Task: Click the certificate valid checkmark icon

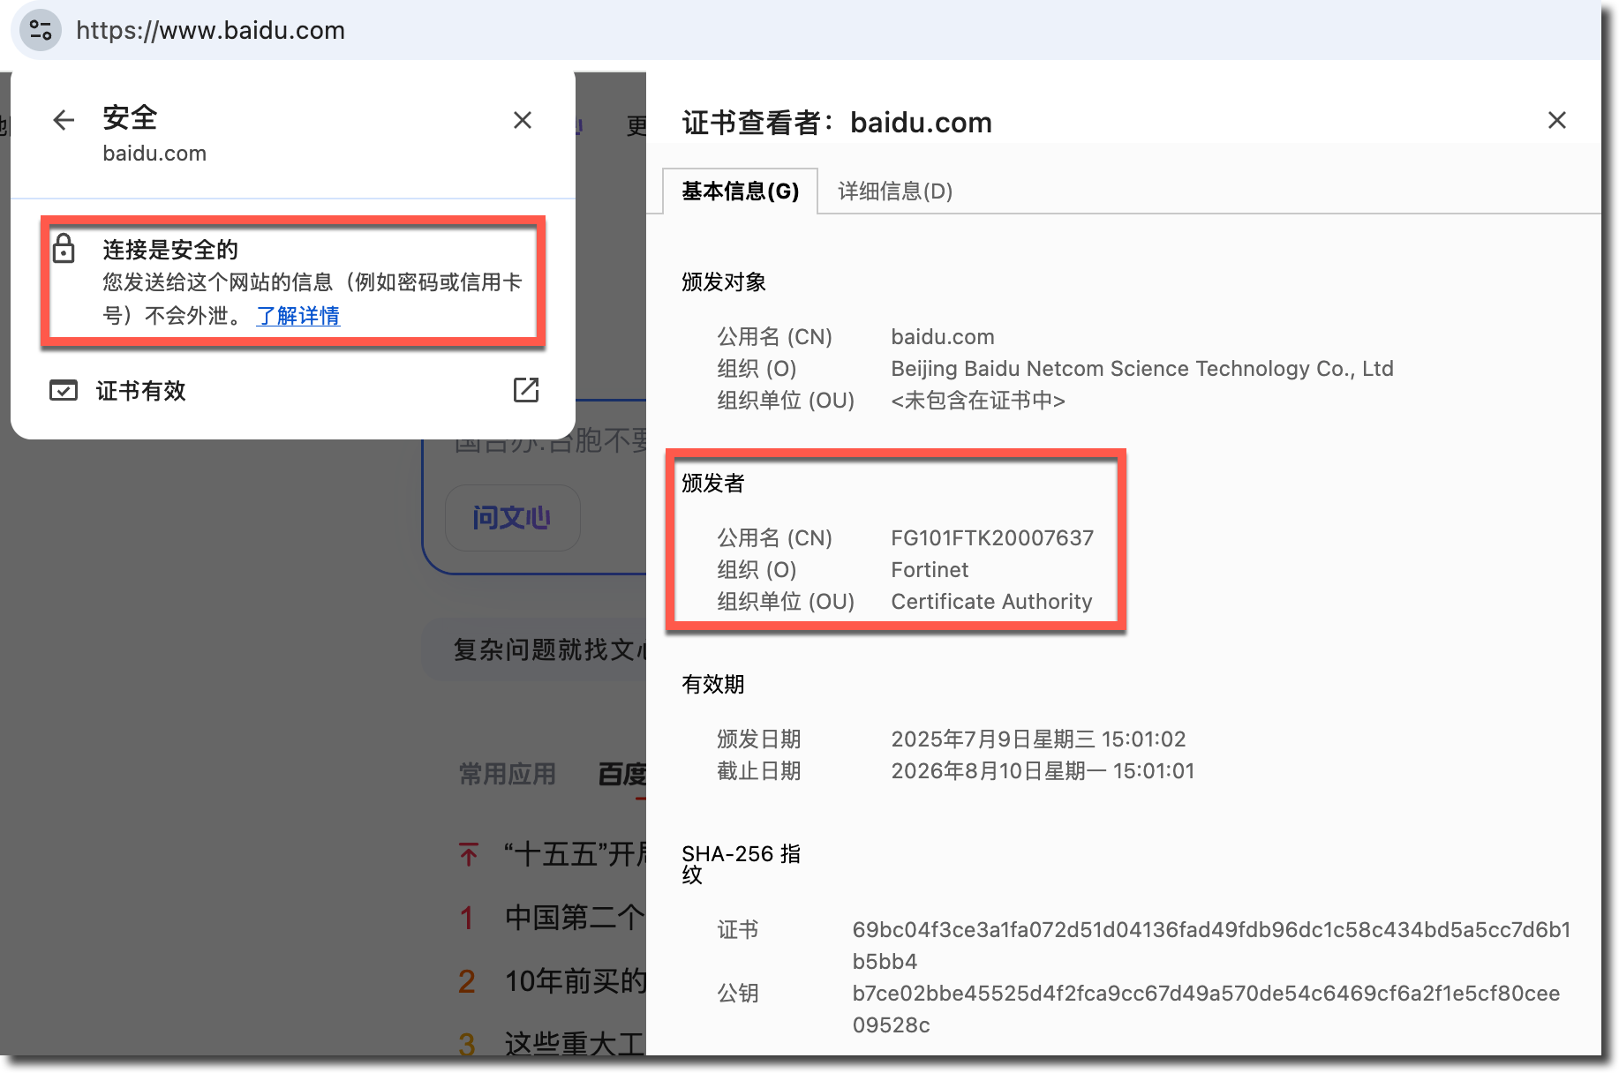Action: tap(64, 390)
